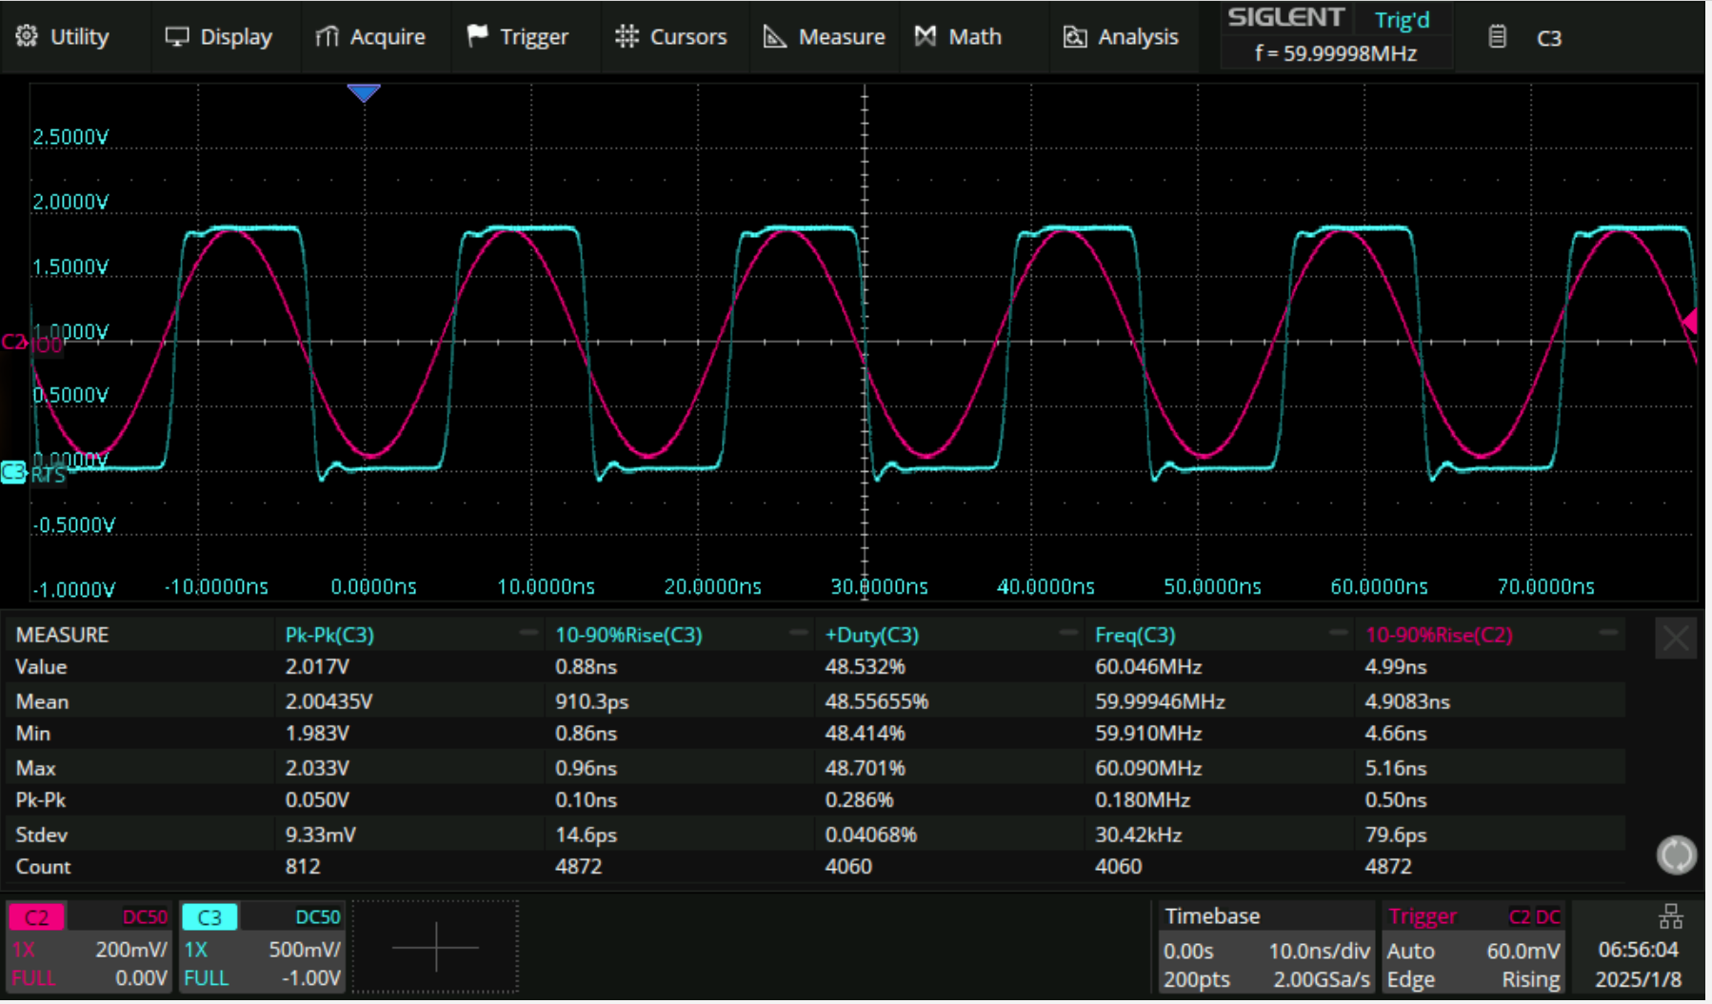
Task: Toggle the C2 channel button
Action: click(x=36, y=917)
